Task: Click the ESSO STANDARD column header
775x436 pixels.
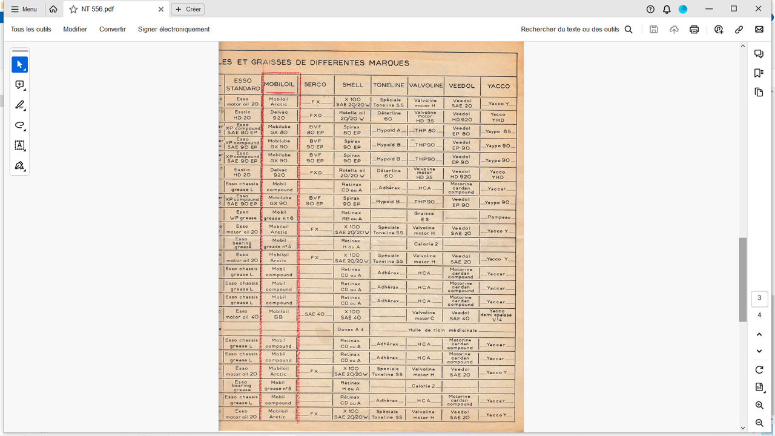Action: tap(243, 85)
